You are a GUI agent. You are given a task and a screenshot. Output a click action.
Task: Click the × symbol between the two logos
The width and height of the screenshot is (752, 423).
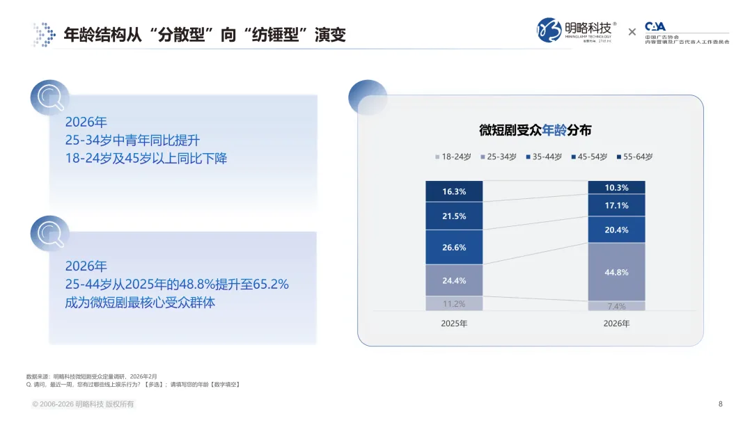(x=632, y=32)
